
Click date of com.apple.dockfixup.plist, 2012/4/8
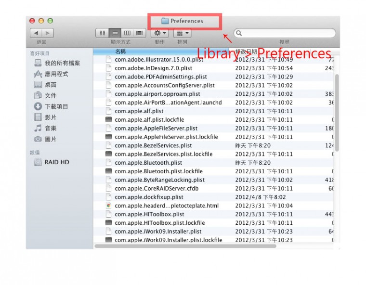click(260, 197)
